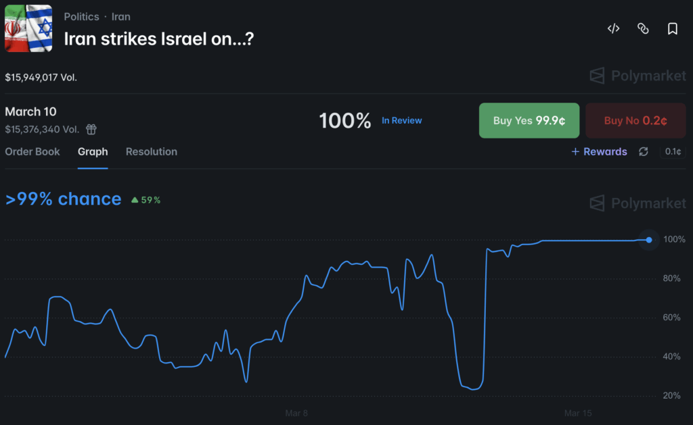Select the Iran-Israel flags market image

click(x=28, y=28)
